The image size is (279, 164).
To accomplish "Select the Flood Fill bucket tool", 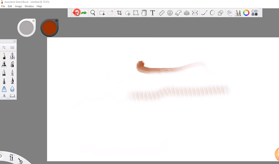I will pos(144,13).
